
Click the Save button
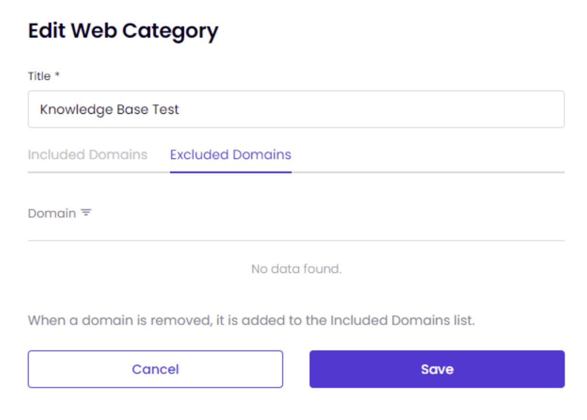click(x=437, y=369)
